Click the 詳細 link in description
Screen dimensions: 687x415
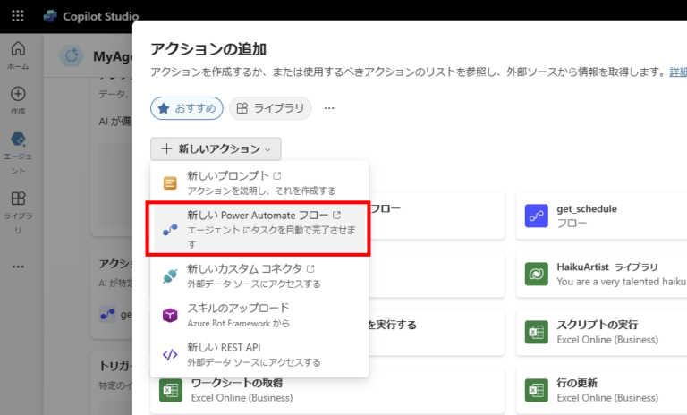click(x=678, y=72)
